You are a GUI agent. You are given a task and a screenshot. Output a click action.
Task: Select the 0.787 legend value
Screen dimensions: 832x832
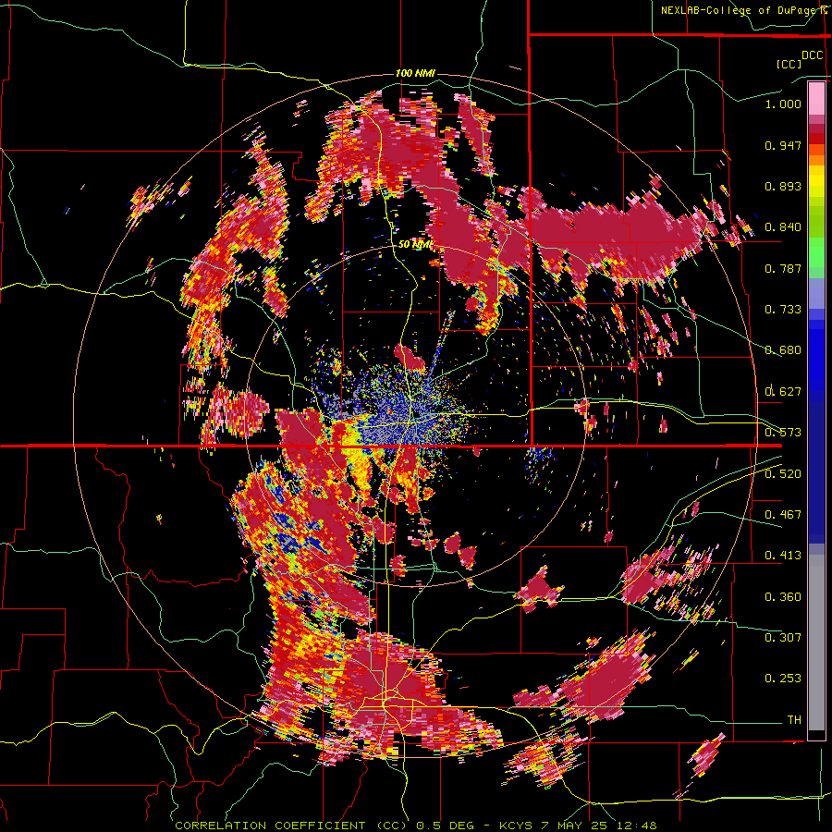(783, 268)
